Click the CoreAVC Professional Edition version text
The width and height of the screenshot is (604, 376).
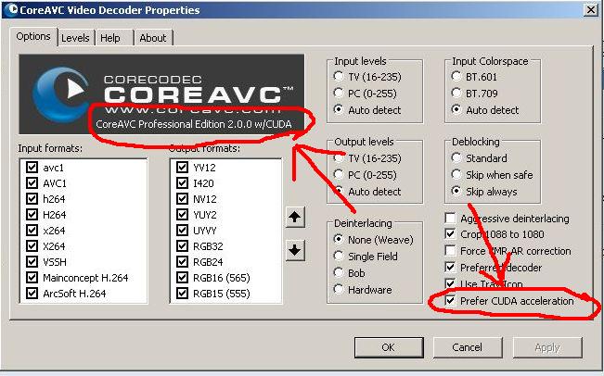[193, 124]
